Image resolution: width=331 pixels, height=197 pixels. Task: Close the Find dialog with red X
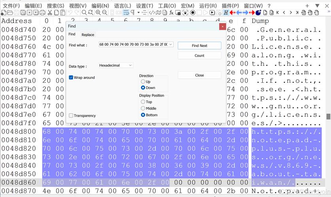[223, 26]
